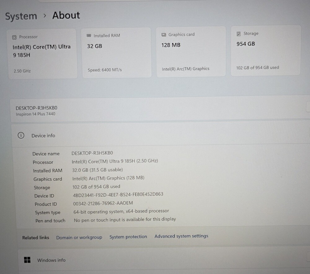Image resolution: width=310 pixels, height=274 pixels.
Task: Select the Device name value DESKTOP-R3HSKB0
Action: pyautogui.click(x=92, y=153)
